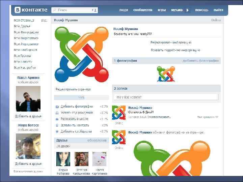
Task: Click Жора Батоев's profile photo
Action: pos(28,146)
